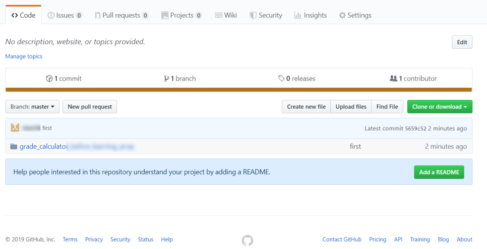Click the Projects count badge 0
Viewport: 487px width, 249px height.
click(199, 15)
